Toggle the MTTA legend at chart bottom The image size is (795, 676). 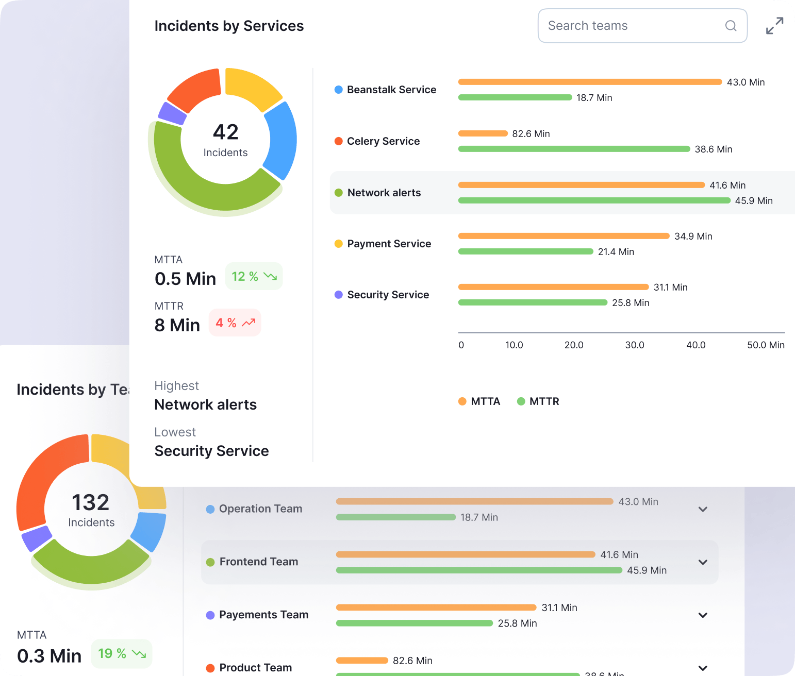(x=478, y=401)
